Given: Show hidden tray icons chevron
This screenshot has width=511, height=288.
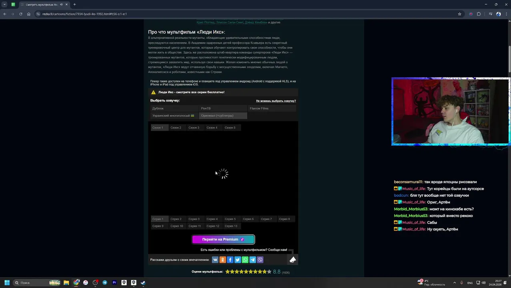Looking at the screenshot, I should [455, 283].
